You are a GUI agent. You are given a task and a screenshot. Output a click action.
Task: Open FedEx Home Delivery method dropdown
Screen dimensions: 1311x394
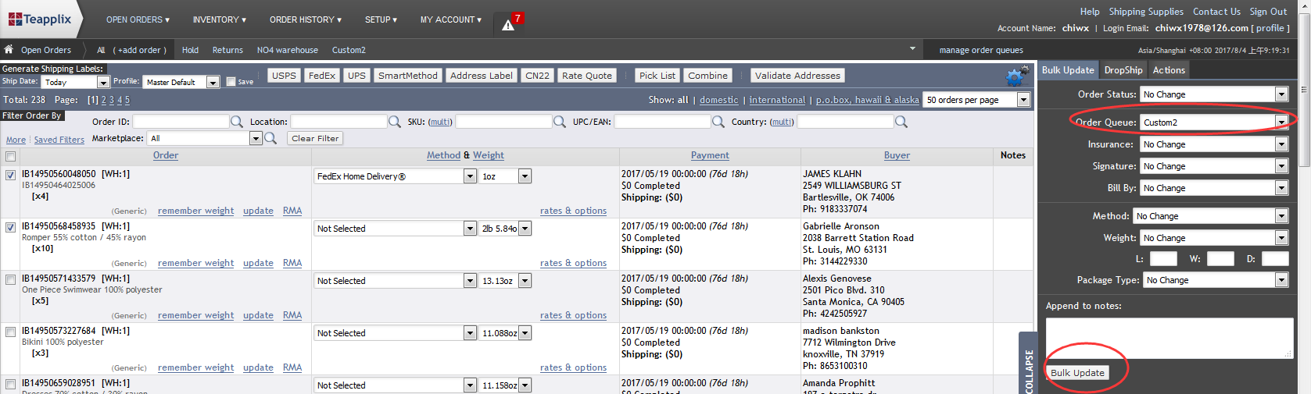click(395, 176)
